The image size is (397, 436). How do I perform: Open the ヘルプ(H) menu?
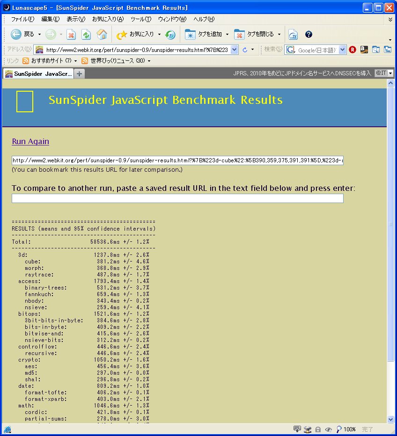coord(204,19)
